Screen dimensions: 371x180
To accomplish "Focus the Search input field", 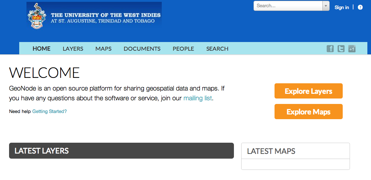I will click(288, 6).
